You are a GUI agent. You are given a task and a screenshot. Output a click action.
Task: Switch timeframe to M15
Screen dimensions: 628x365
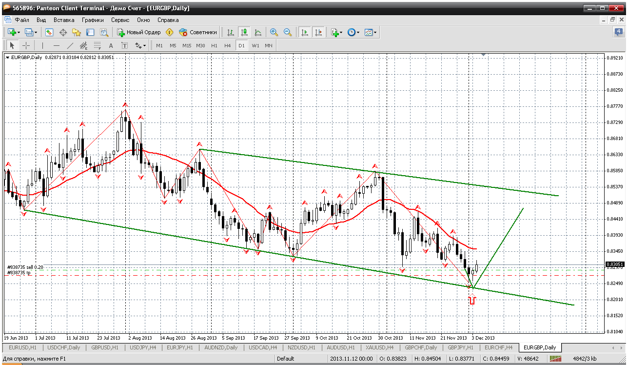pos(187,45)
